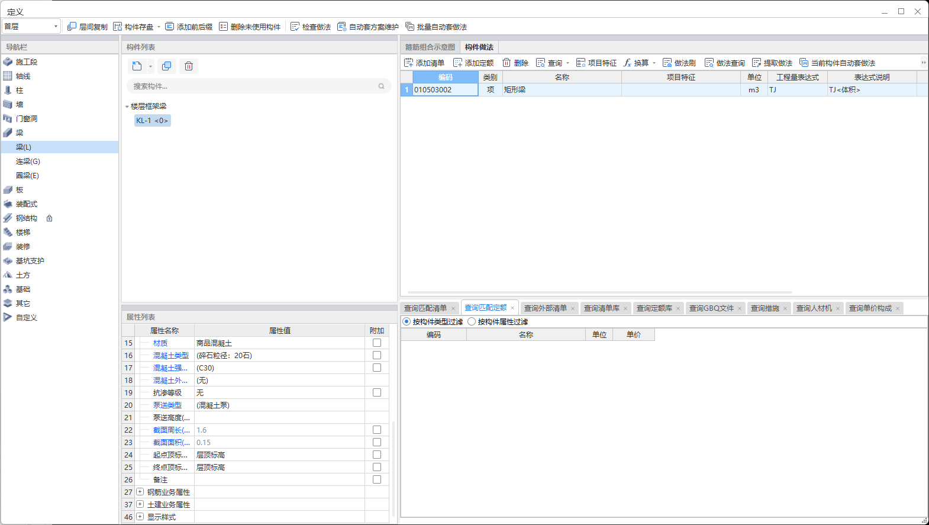This screenshot has width=929, height=525.
Task: Open the 换算 dropdown arrow
Action: pos(654,63)
